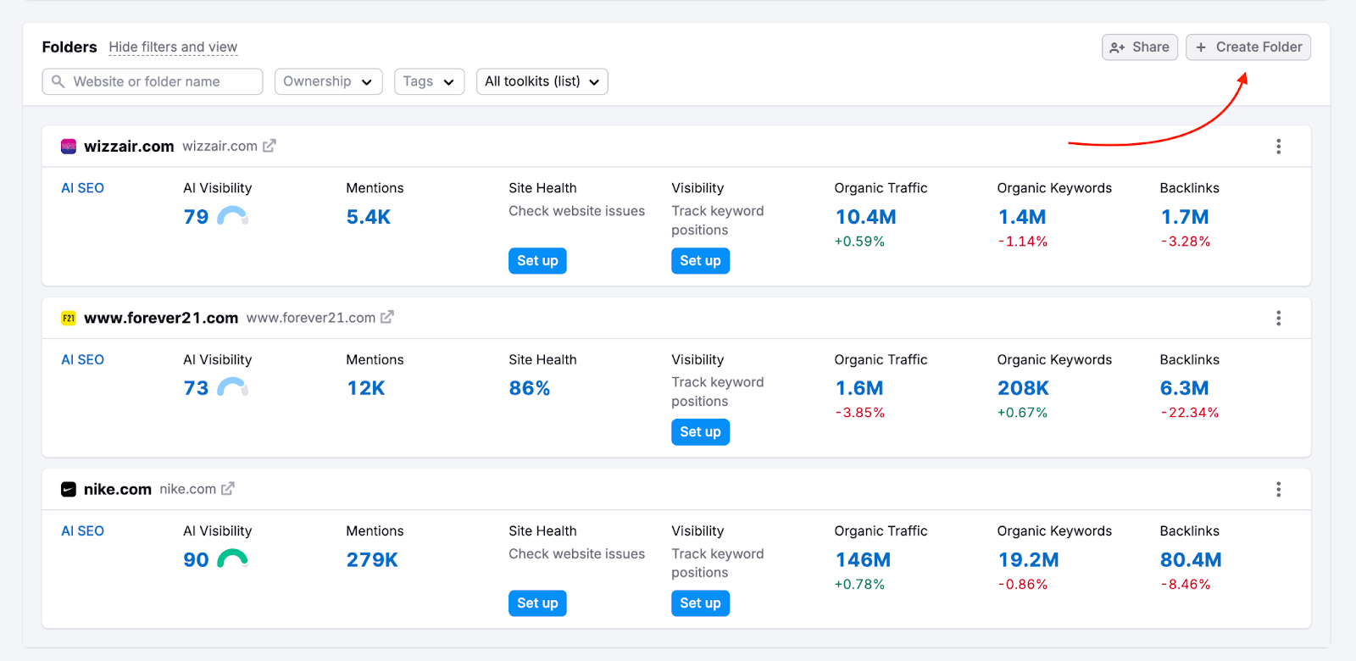Open the nike.com external link icon
This screenshot has width=1356, height=661.
(228, 489)
